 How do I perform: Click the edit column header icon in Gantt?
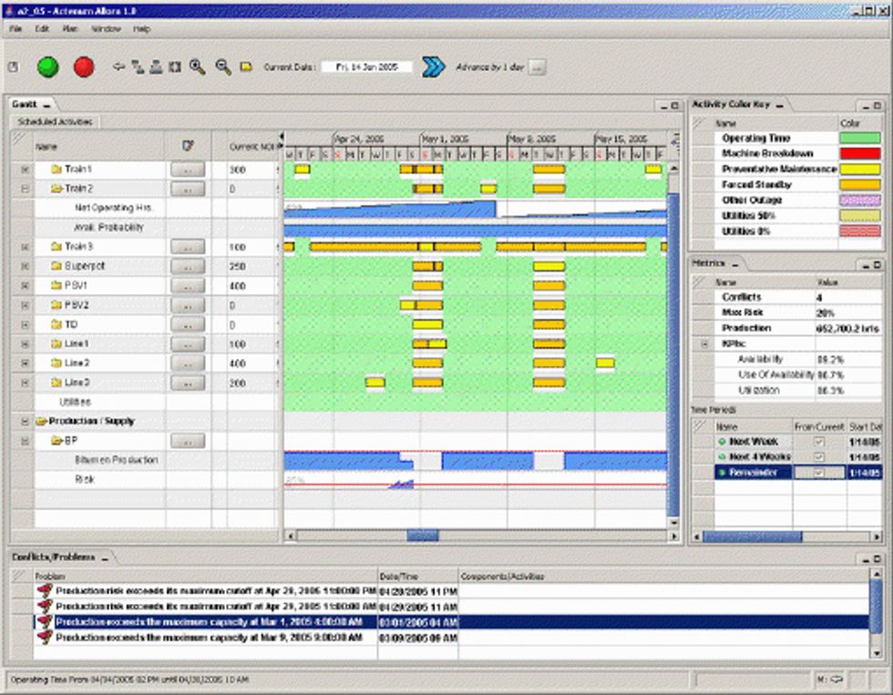188,146
